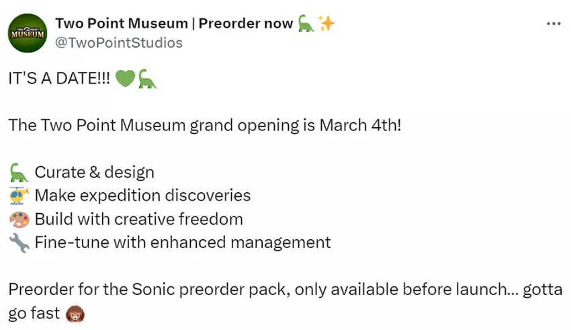This screenshot has height=330, width=571.
Task: Click the dinosaur emoji in the display name
Action: (306, 24)
